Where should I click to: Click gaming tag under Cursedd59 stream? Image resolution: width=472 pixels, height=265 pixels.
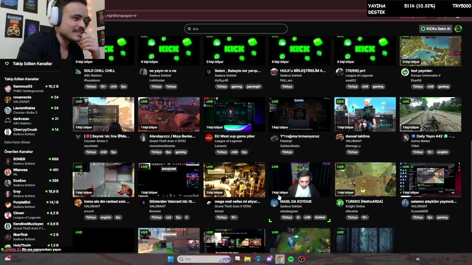[x=442, y=217]
